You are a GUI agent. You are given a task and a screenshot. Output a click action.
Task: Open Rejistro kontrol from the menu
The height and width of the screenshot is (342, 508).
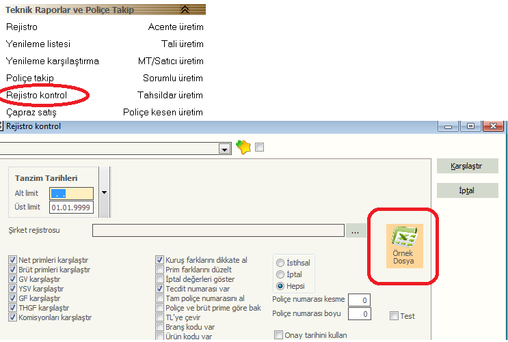(x=37, y=95)
